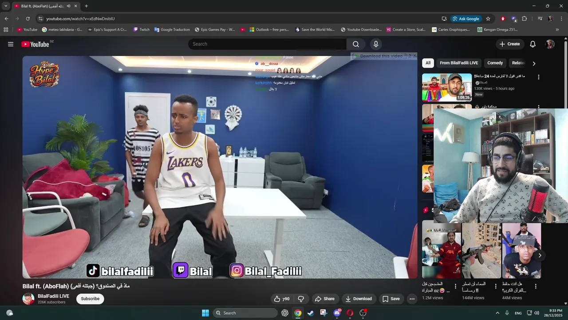The image size is (568, 320).
Task: Select the Related filter chip
Action: click(518, 63)
